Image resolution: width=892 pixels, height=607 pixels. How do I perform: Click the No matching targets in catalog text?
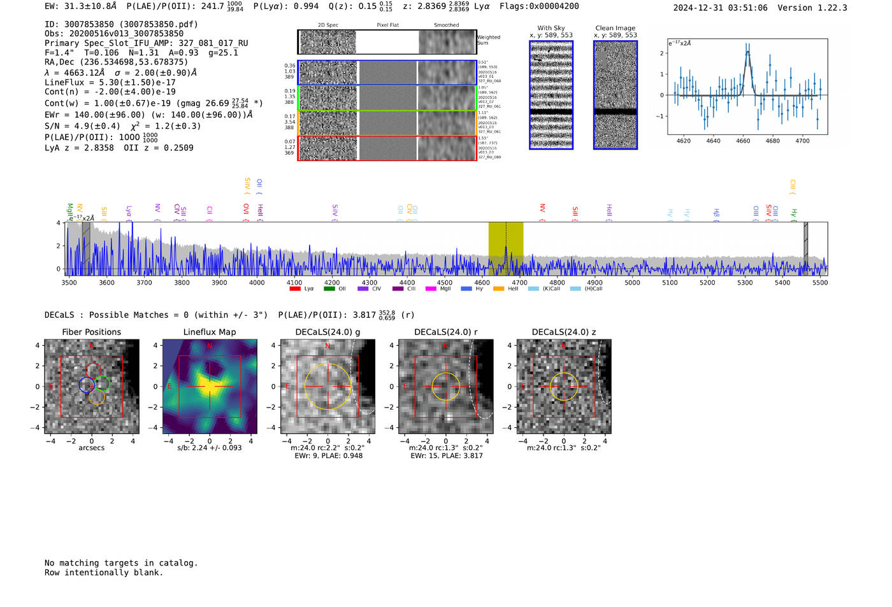pyautogui.click(x=121, y=563)
